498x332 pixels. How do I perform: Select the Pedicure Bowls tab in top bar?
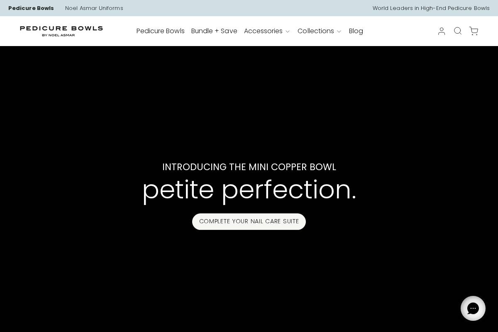[x=31, y=8]
